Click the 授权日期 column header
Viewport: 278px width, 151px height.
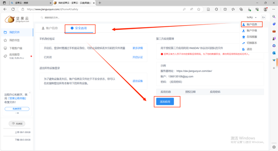coord(190,92)
